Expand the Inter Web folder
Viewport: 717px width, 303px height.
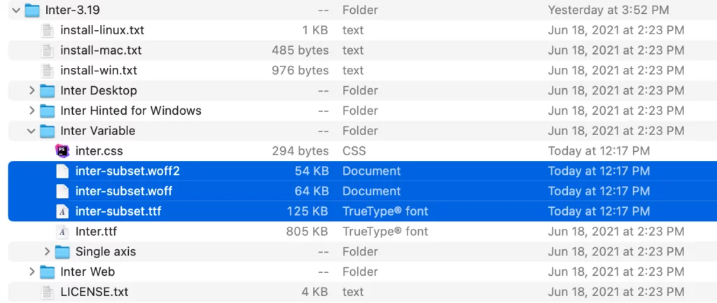click(32, 272)
